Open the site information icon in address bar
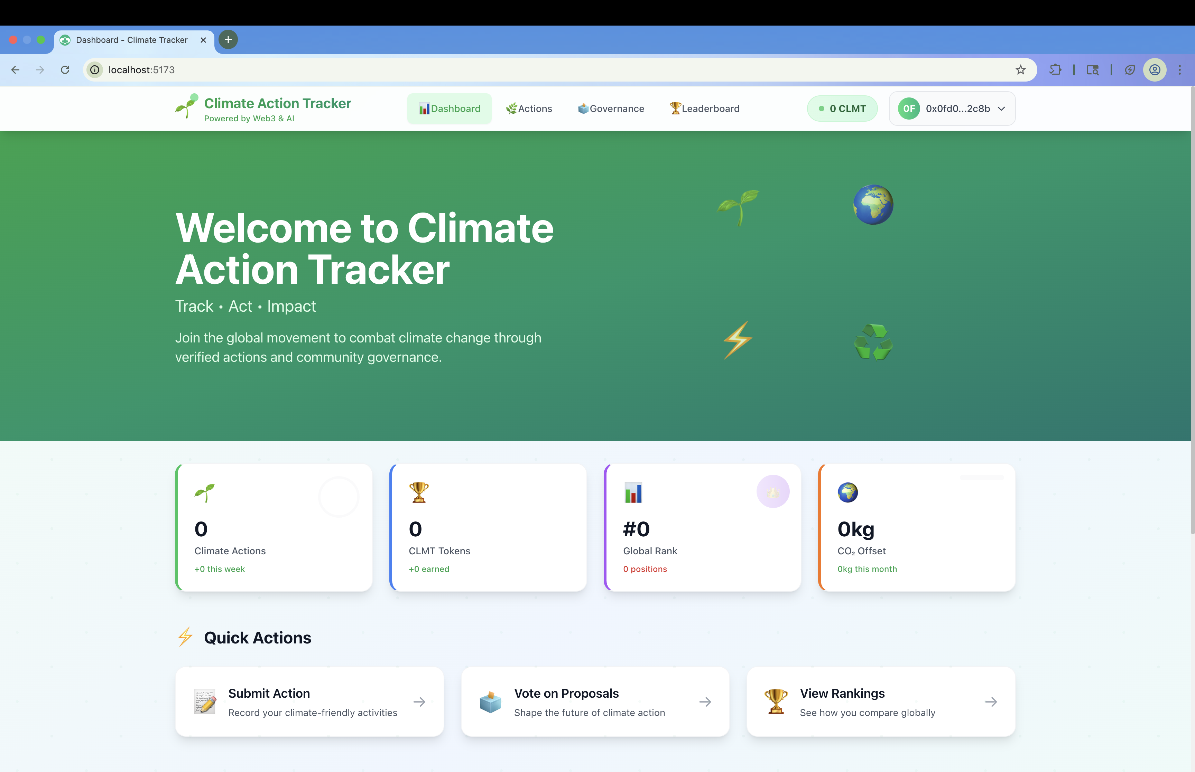Viewport: 1195px width, 772px height. pyautogui.click(x=95, y=70)
